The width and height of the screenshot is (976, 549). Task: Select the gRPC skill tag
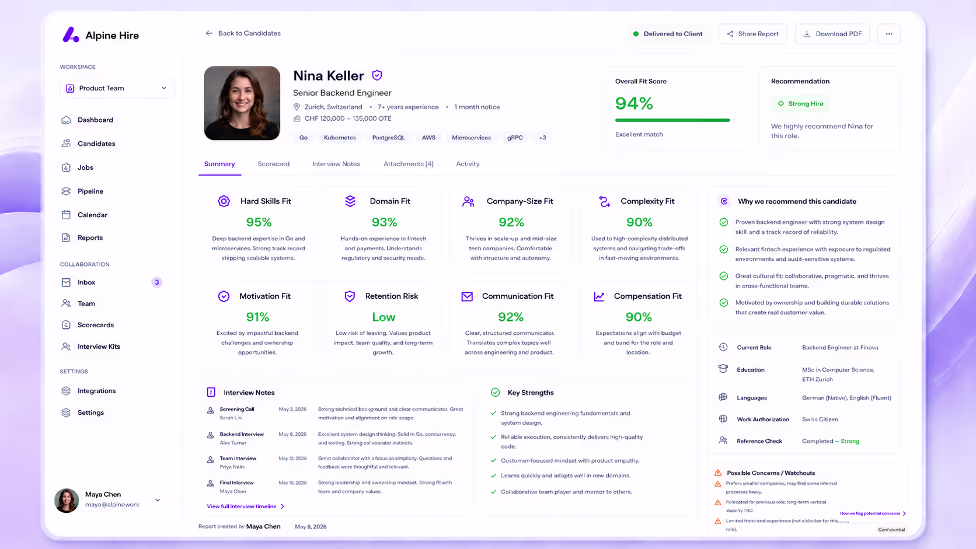point(515,138)
